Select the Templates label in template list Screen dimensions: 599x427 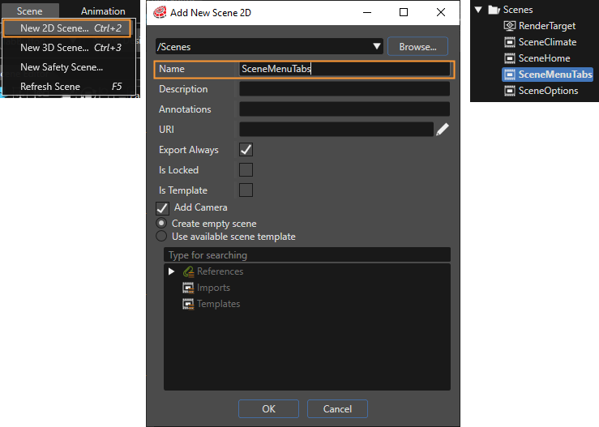219,304
